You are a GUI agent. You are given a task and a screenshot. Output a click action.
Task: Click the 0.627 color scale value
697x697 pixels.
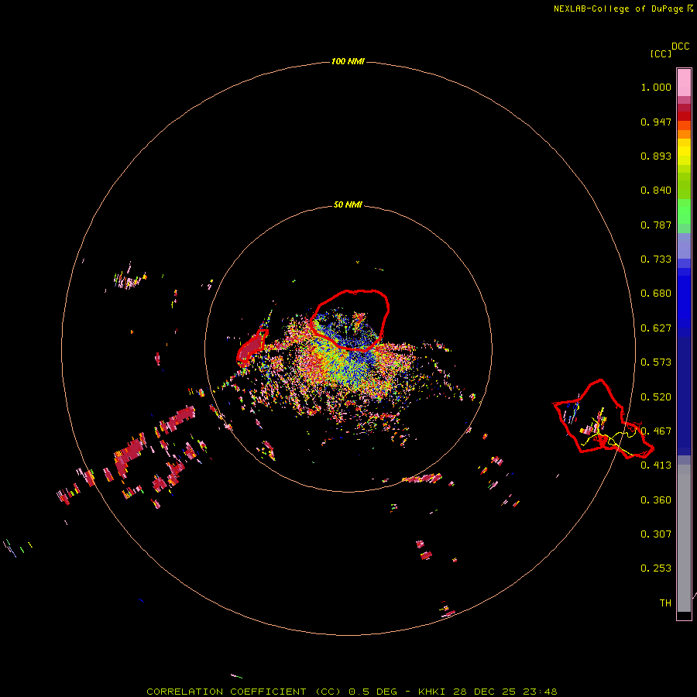(656, 328)
